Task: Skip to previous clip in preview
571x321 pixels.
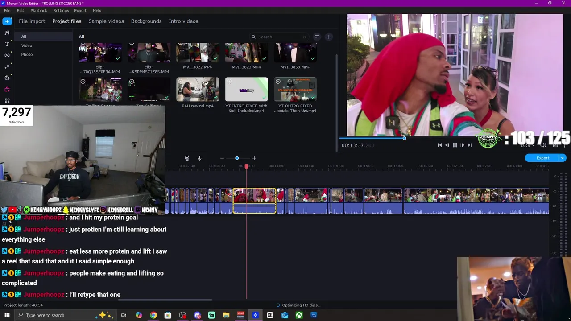Action: pyautogui.click(x=439, y=145)
